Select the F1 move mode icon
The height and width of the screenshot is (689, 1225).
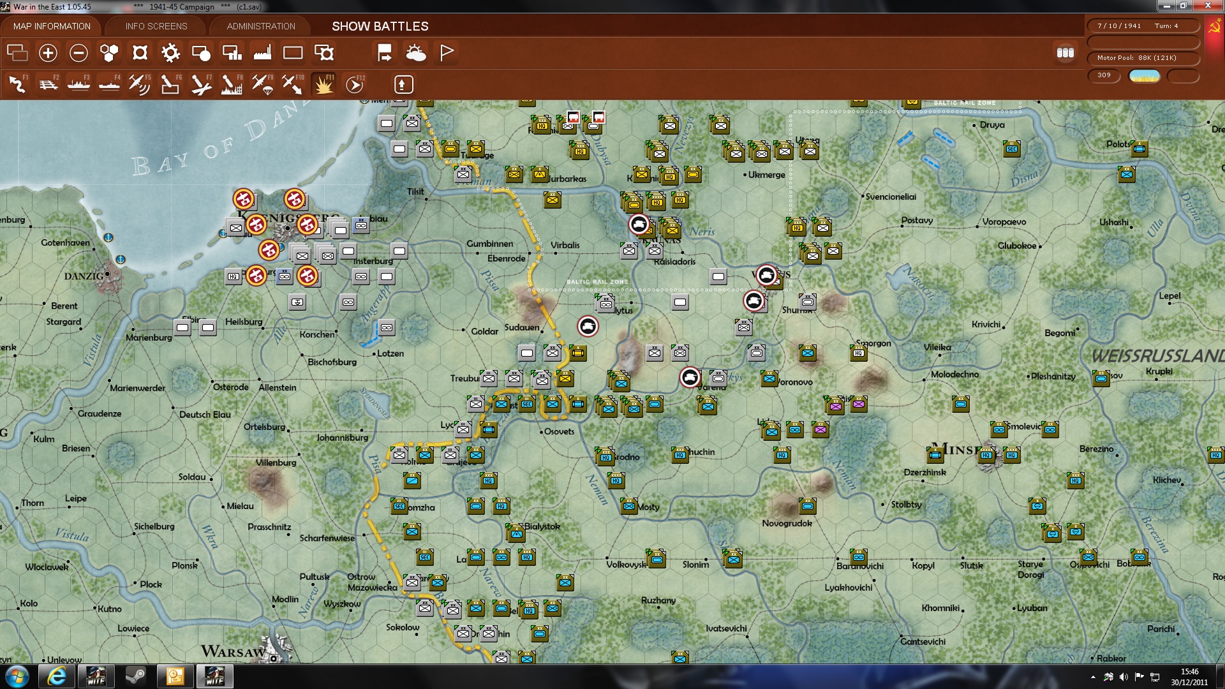point(17,84)
